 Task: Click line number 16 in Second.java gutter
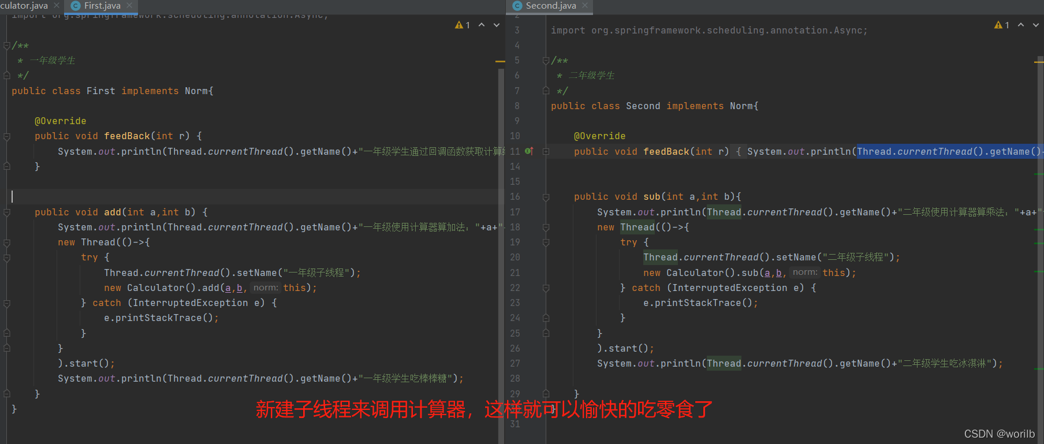pos(515,197)
